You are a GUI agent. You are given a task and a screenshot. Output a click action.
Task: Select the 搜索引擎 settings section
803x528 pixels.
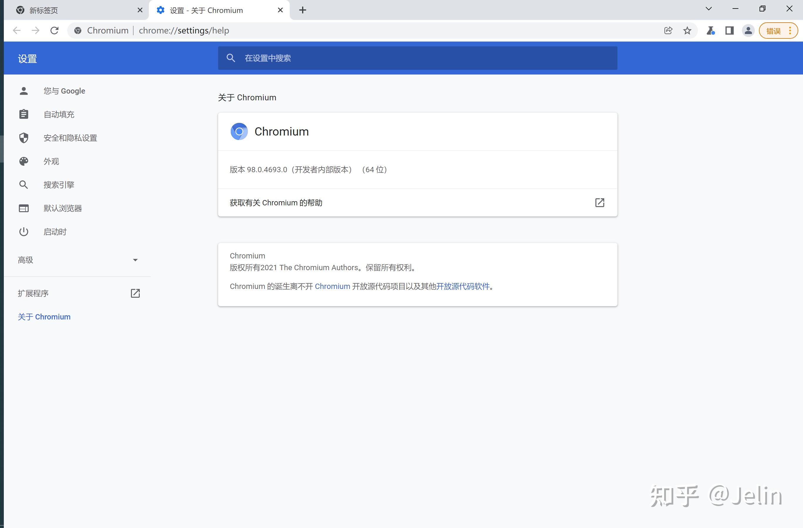click(59, 185)
